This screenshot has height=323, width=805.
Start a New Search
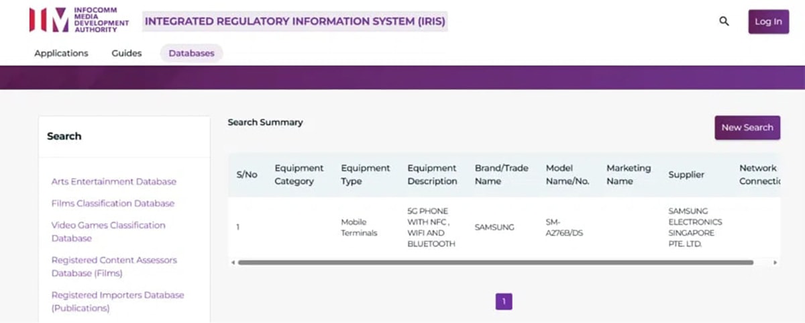click(x=747, y=128)
